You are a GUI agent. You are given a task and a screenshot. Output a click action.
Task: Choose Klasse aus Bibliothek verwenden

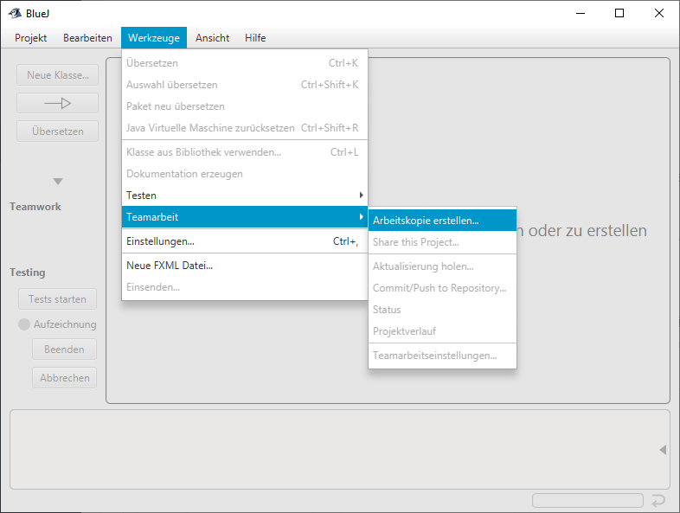point(245,152)
